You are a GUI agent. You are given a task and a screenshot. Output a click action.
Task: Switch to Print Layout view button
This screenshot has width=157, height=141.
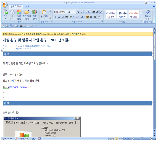111,139
